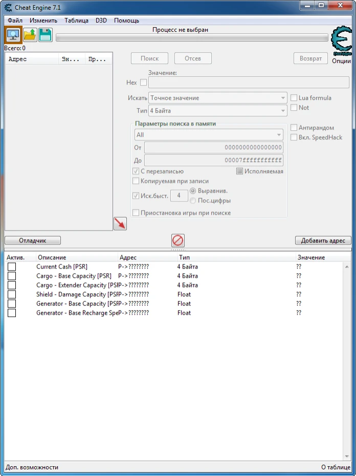
Task: Enable Вкл. SpeedHack checkbox
Action: click(x=294, y=137)
